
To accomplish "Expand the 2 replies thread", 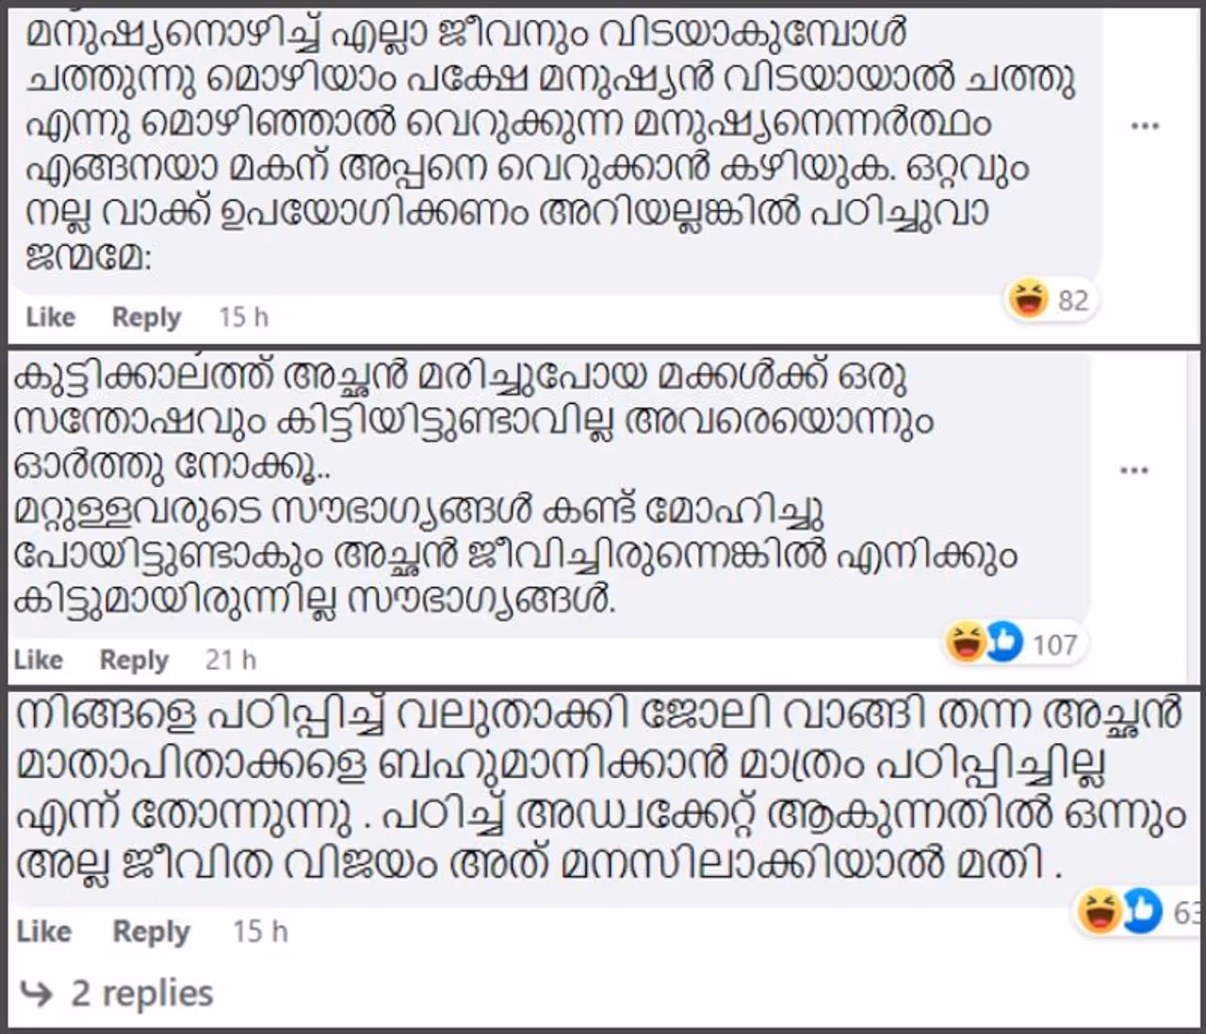I will [x=141, y=994].
